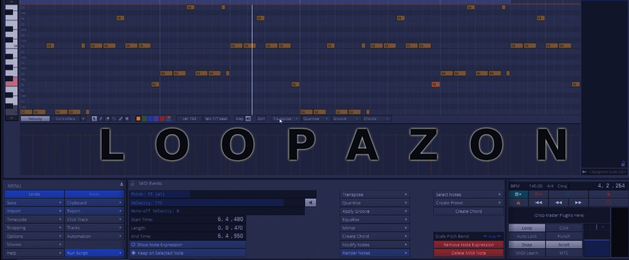Image resolution: width=629 pixels, height=260 pixels.
Task: Select the eraser tool in MIDI toolbar
Action: click(107, 118)
